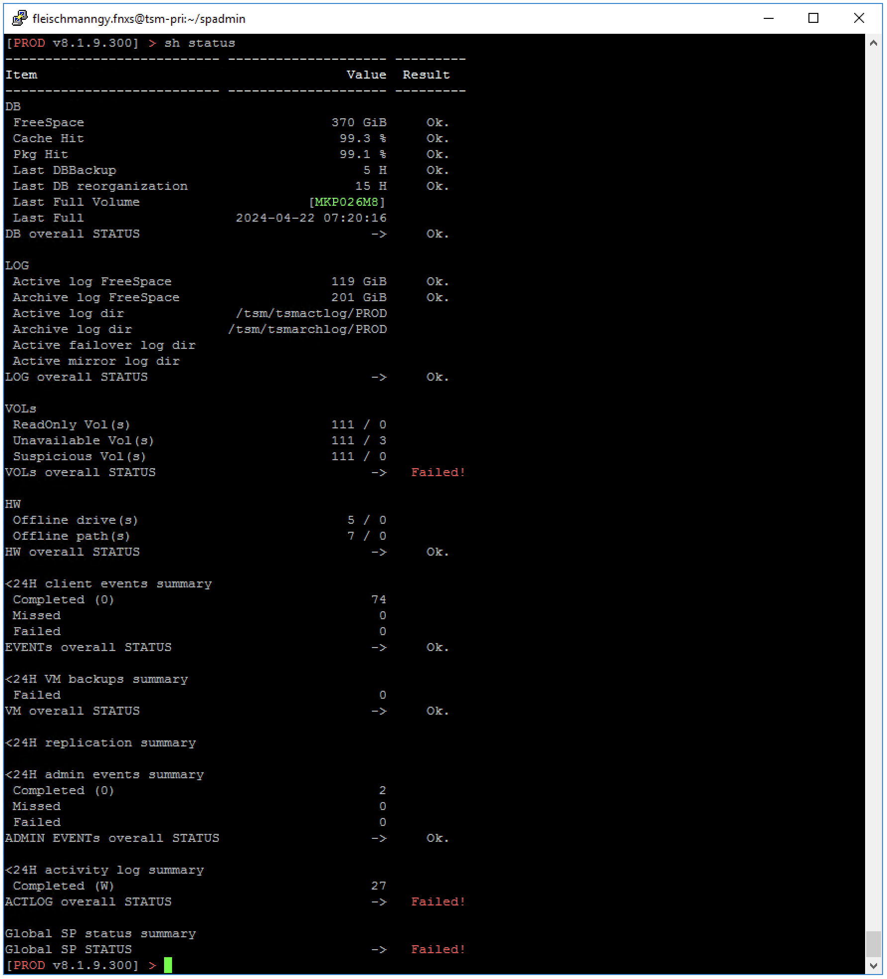This screenshot has height=979, width=887.
Task: Click the red Failed! text next to VOLs STATUS
Action: point(437,472)
